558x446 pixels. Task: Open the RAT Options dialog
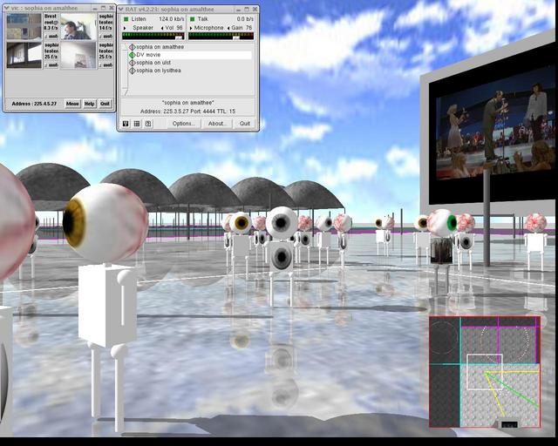click(183, 124)
